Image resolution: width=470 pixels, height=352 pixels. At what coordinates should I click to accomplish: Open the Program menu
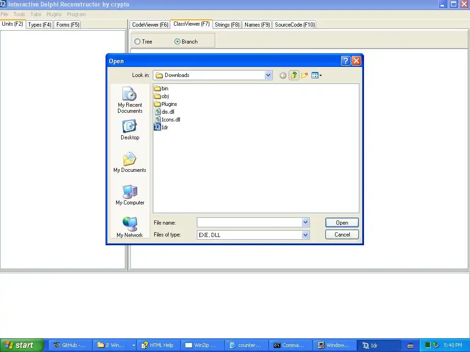coord(76,14)
